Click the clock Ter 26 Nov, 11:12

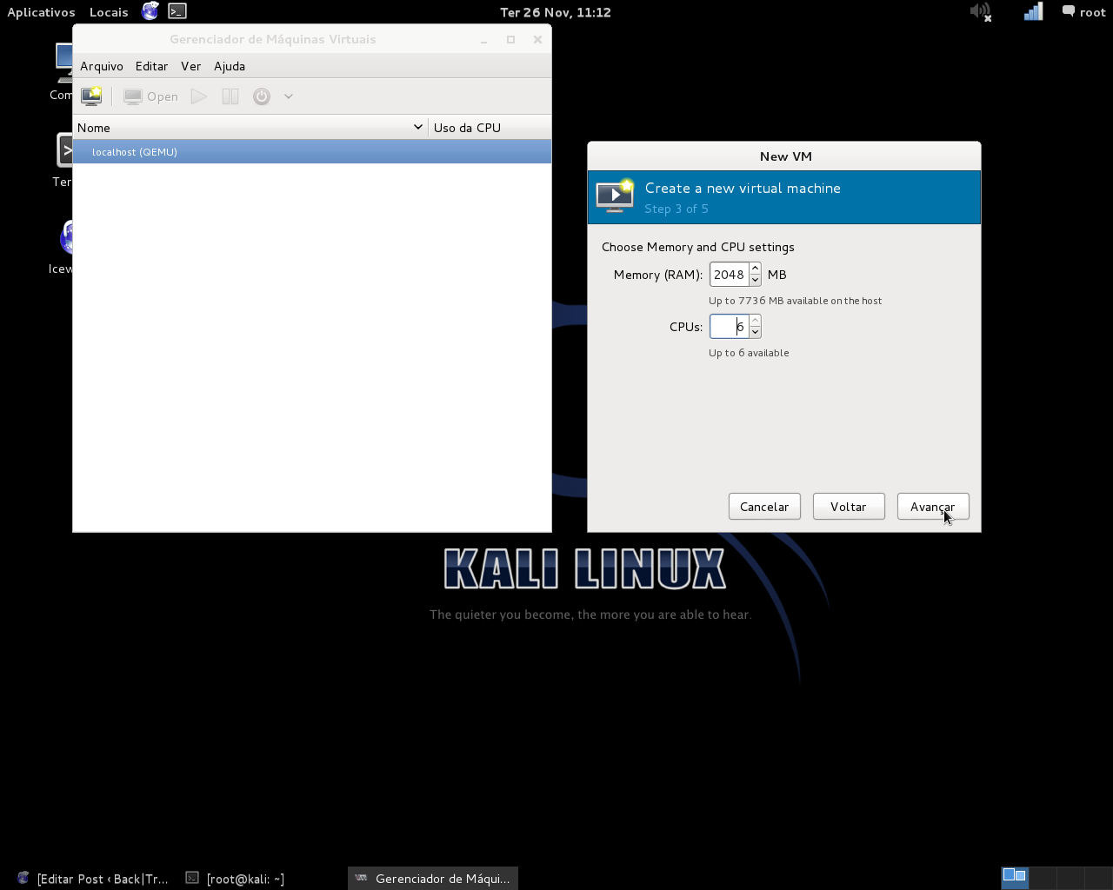556,12
